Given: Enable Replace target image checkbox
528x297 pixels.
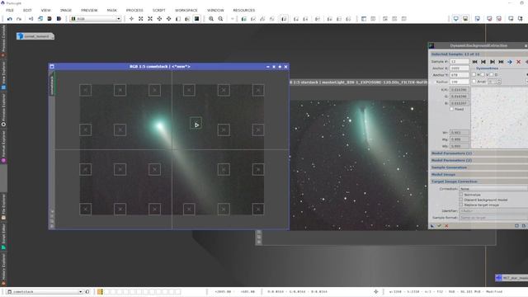Looking at the screenshot, I should pos(461,205).
